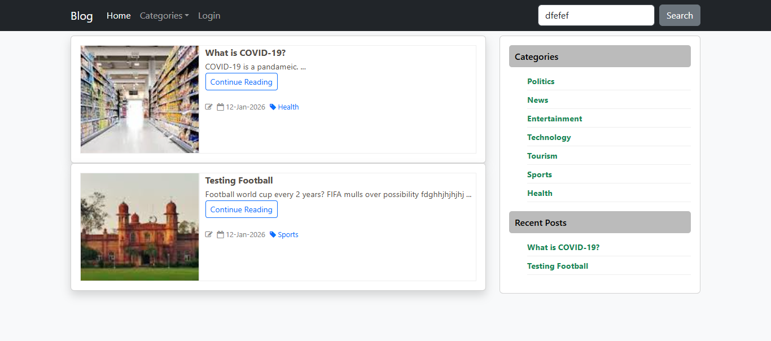This screenshot has width=771, height=341.
Task: Click the edit icon under Testing Football post
Action: [209, 235]
